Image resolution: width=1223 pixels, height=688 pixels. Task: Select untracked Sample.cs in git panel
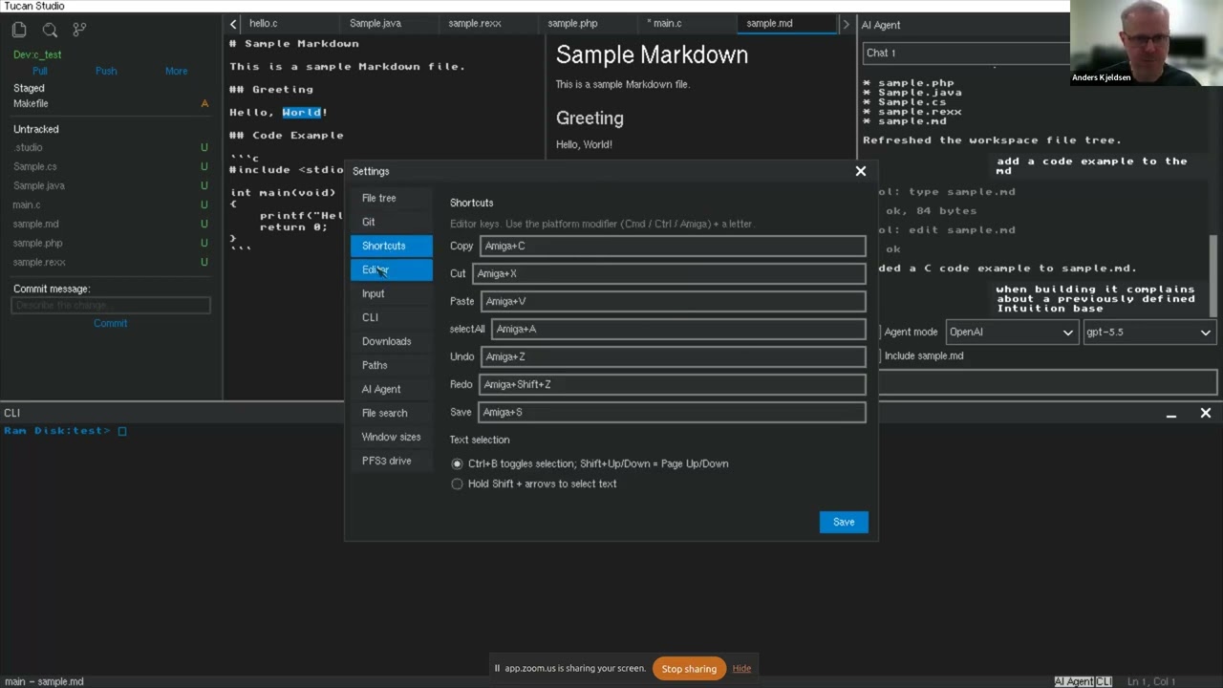pos(111,166)
